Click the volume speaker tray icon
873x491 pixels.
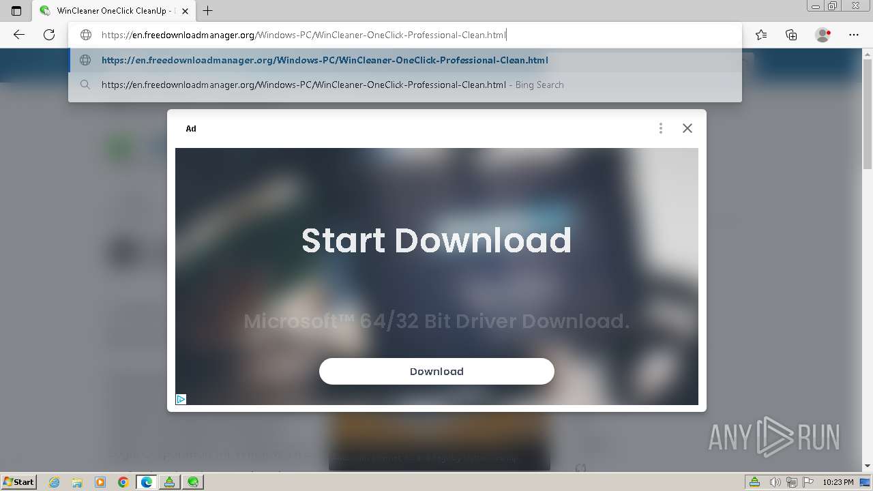point(775,482)
